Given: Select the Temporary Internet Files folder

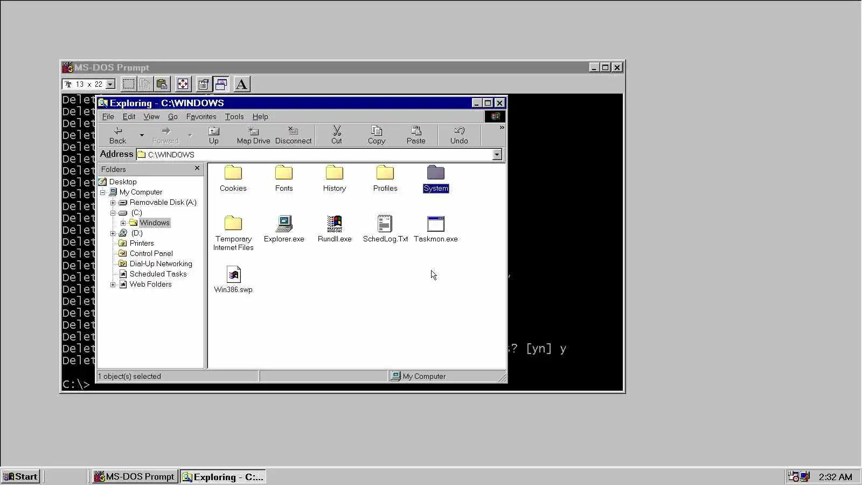Looking at the screenshot, I should pos(233,224).
